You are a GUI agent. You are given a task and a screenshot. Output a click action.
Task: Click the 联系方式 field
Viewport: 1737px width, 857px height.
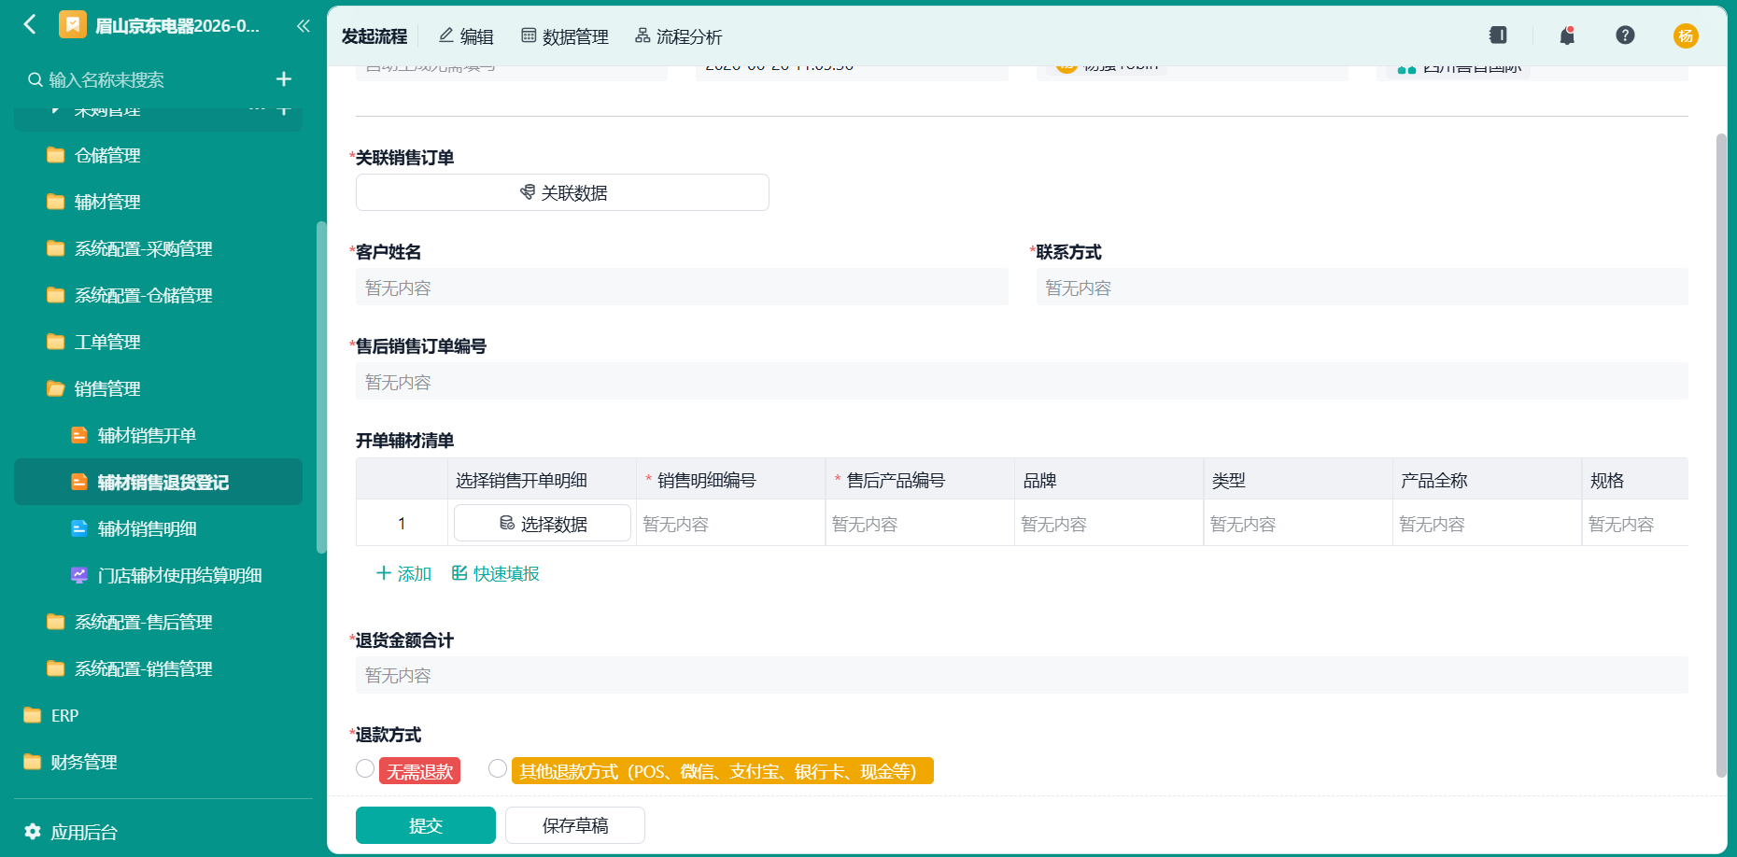click(1363, 287)
